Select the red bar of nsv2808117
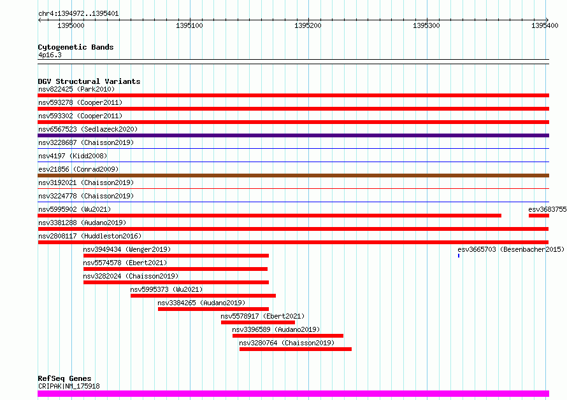 click(x=293, y=242)
